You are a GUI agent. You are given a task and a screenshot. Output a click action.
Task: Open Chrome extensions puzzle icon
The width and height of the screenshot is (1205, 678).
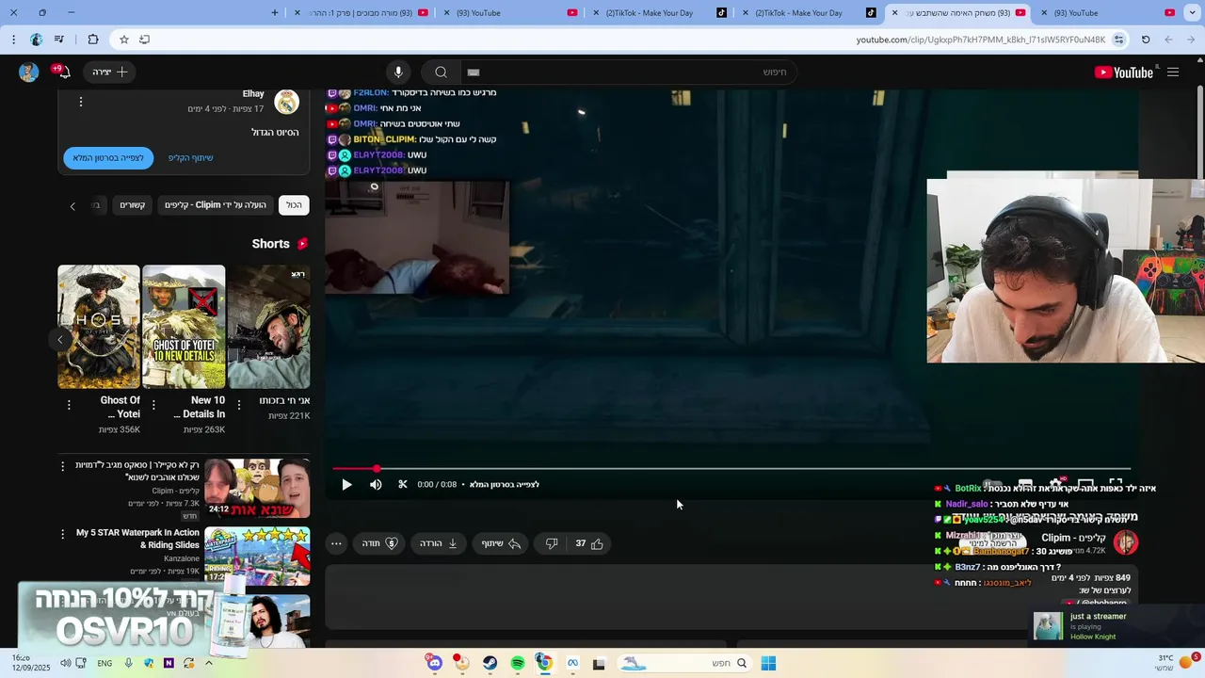pos(92,40)
